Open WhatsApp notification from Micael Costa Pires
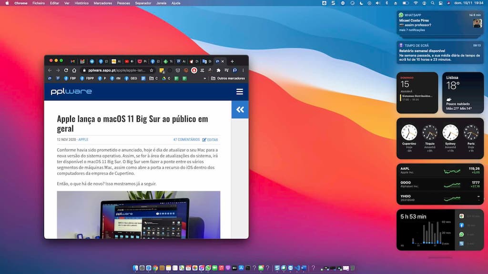This screenshot has height=274, width=488. 440,22
